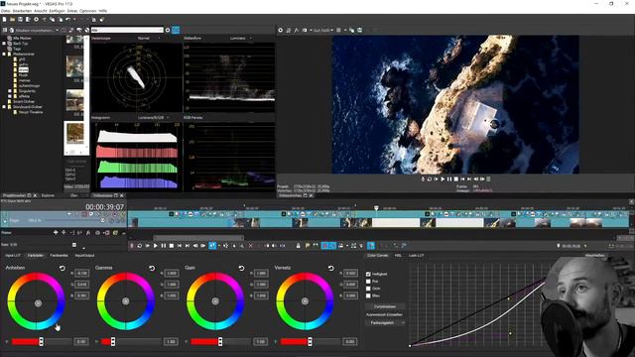Image resolution: width=635 pixels, height=357 pixels.
Task: Open the Histogramm Luminanz/R/G/B dropdown
Action: coord(154,117)
